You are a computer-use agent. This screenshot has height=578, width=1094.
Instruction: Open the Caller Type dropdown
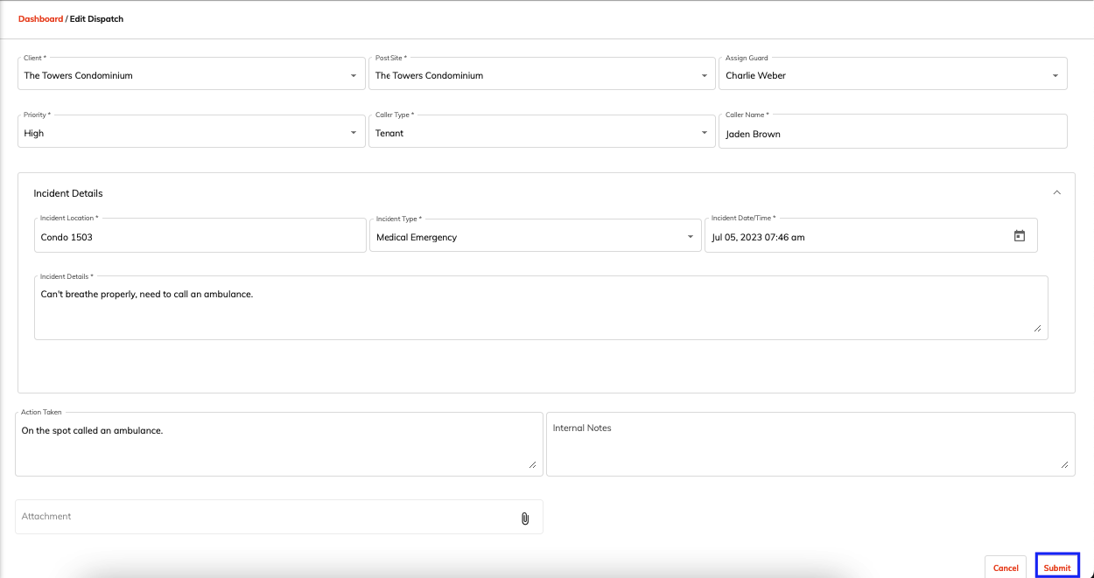pos(704,132)
